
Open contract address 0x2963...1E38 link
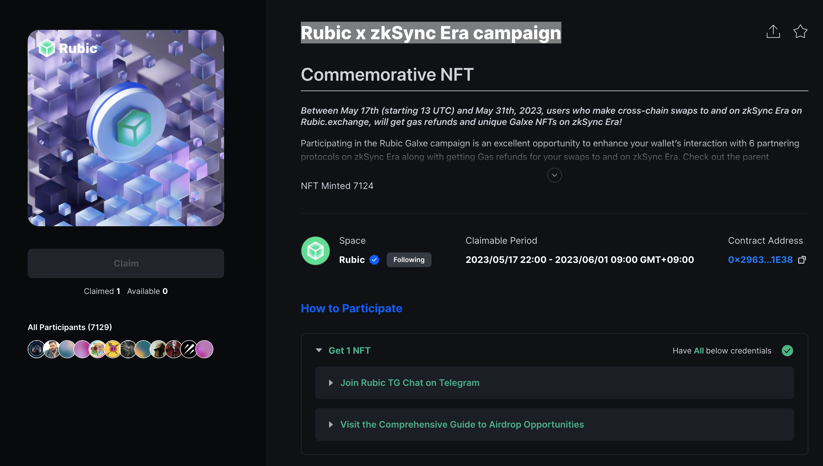[760, 260]
